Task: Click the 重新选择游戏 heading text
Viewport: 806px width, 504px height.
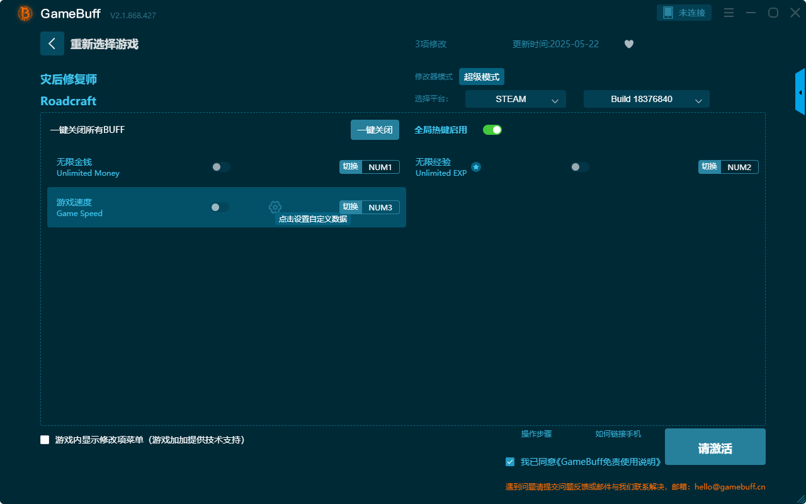Action: (105, 44)
